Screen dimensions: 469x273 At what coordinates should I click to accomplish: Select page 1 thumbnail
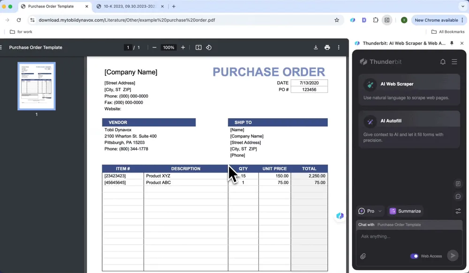(x=37, y=86)
